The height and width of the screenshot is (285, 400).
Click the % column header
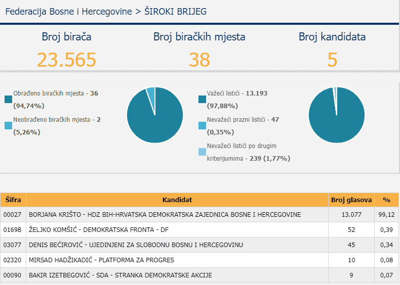coord(387,200)
